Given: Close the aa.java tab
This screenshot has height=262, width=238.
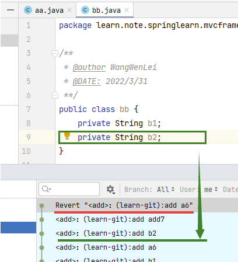Looking at the screenshot, I should click(x=69, y=10).
